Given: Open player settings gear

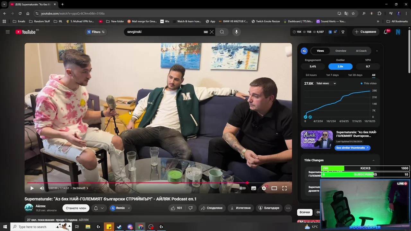Looking at the screenshot, I should [264, 188].
